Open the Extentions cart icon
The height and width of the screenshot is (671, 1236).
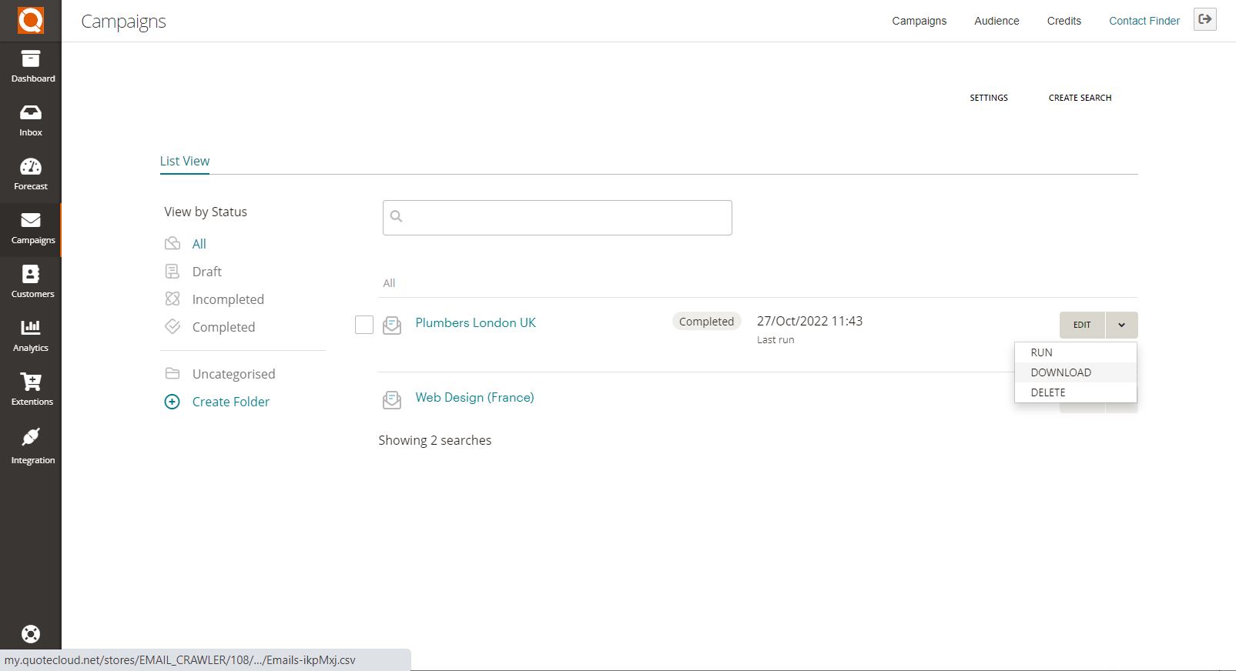point(31,382)
